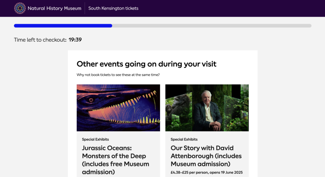Click the Attenborough price and opening date text
The image size is (325, 177).
(x=207, y=173)
